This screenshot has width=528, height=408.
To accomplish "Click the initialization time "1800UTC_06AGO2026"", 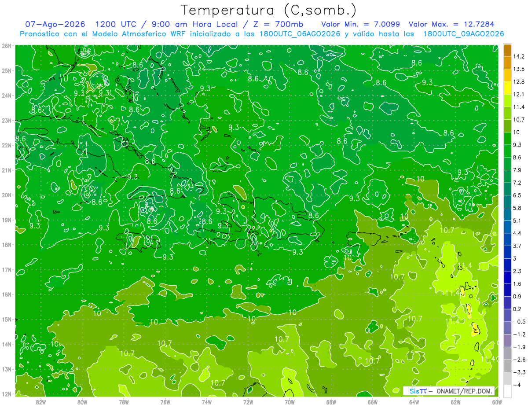I will click(300, 34).
